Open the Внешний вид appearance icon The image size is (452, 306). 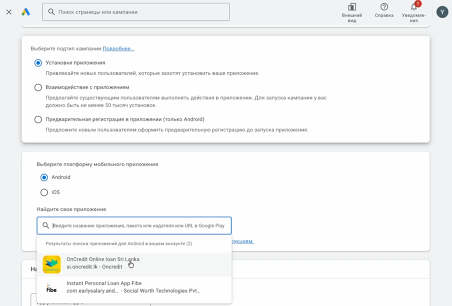352,7
